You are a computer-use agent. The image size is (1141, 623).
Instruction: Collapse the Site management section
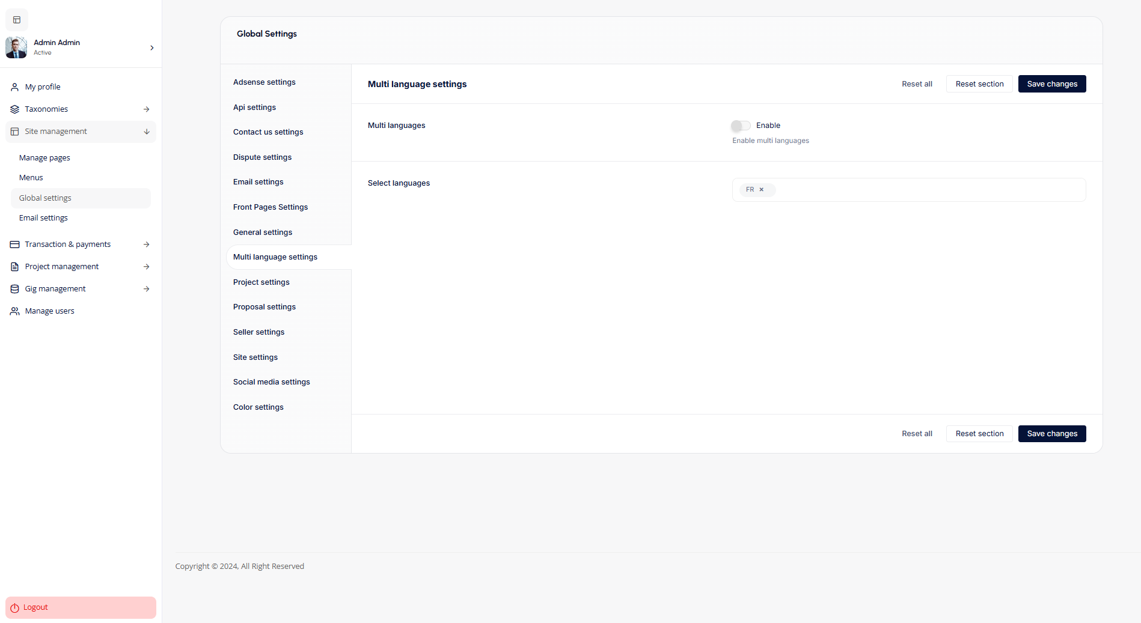[146, 132]
